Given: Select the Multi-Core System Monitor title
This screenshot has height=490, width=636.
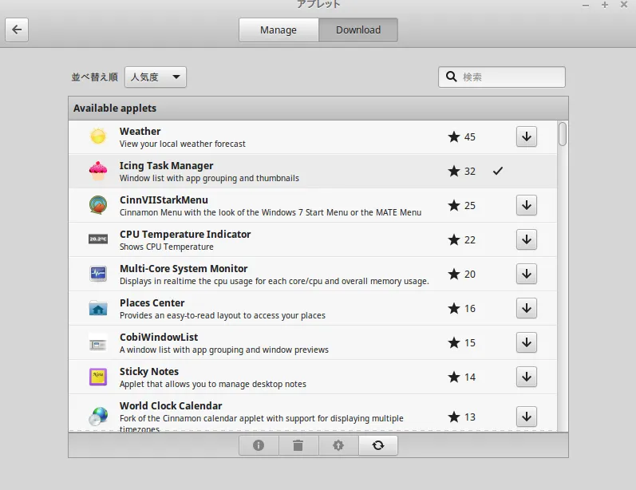Looking at the screenshot, I should pyautogui.click(x=184, y=268).
